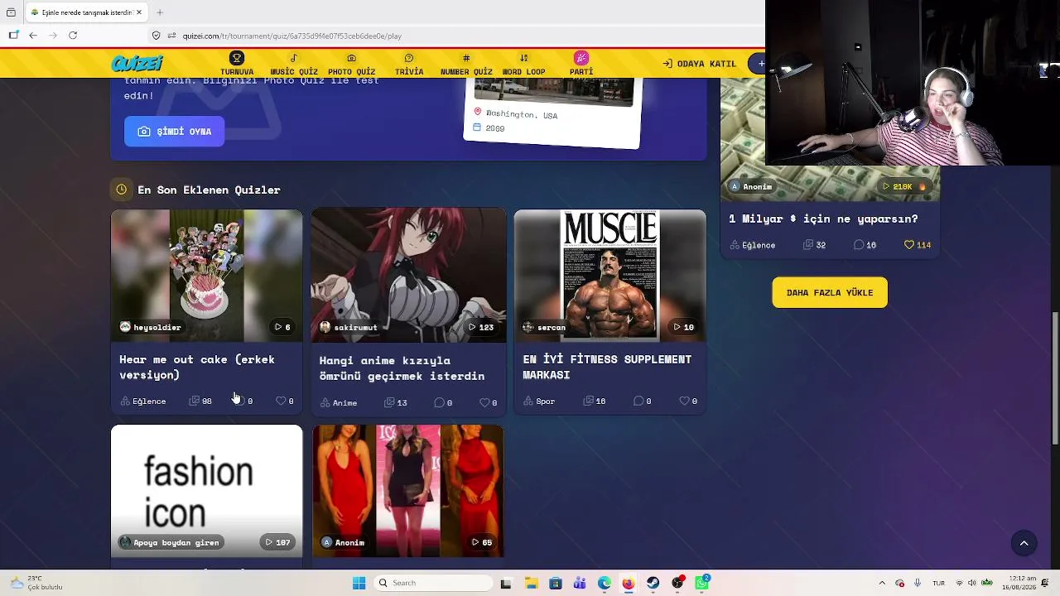Image resolution: width=1060 pixels, height=596 pixels.
Task: Open quiz titled EN İYİ FİTNESS SUPPLEMENT MARKASI
Action: point(607,367)
